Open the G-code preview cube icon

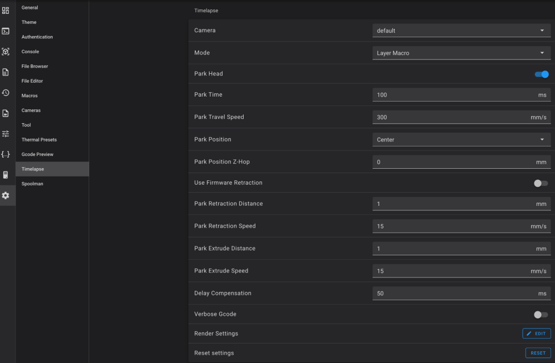(6, 52)
